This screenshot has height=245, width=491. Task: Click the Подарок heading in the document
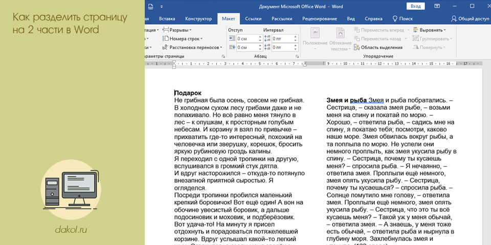pos(188,93)
